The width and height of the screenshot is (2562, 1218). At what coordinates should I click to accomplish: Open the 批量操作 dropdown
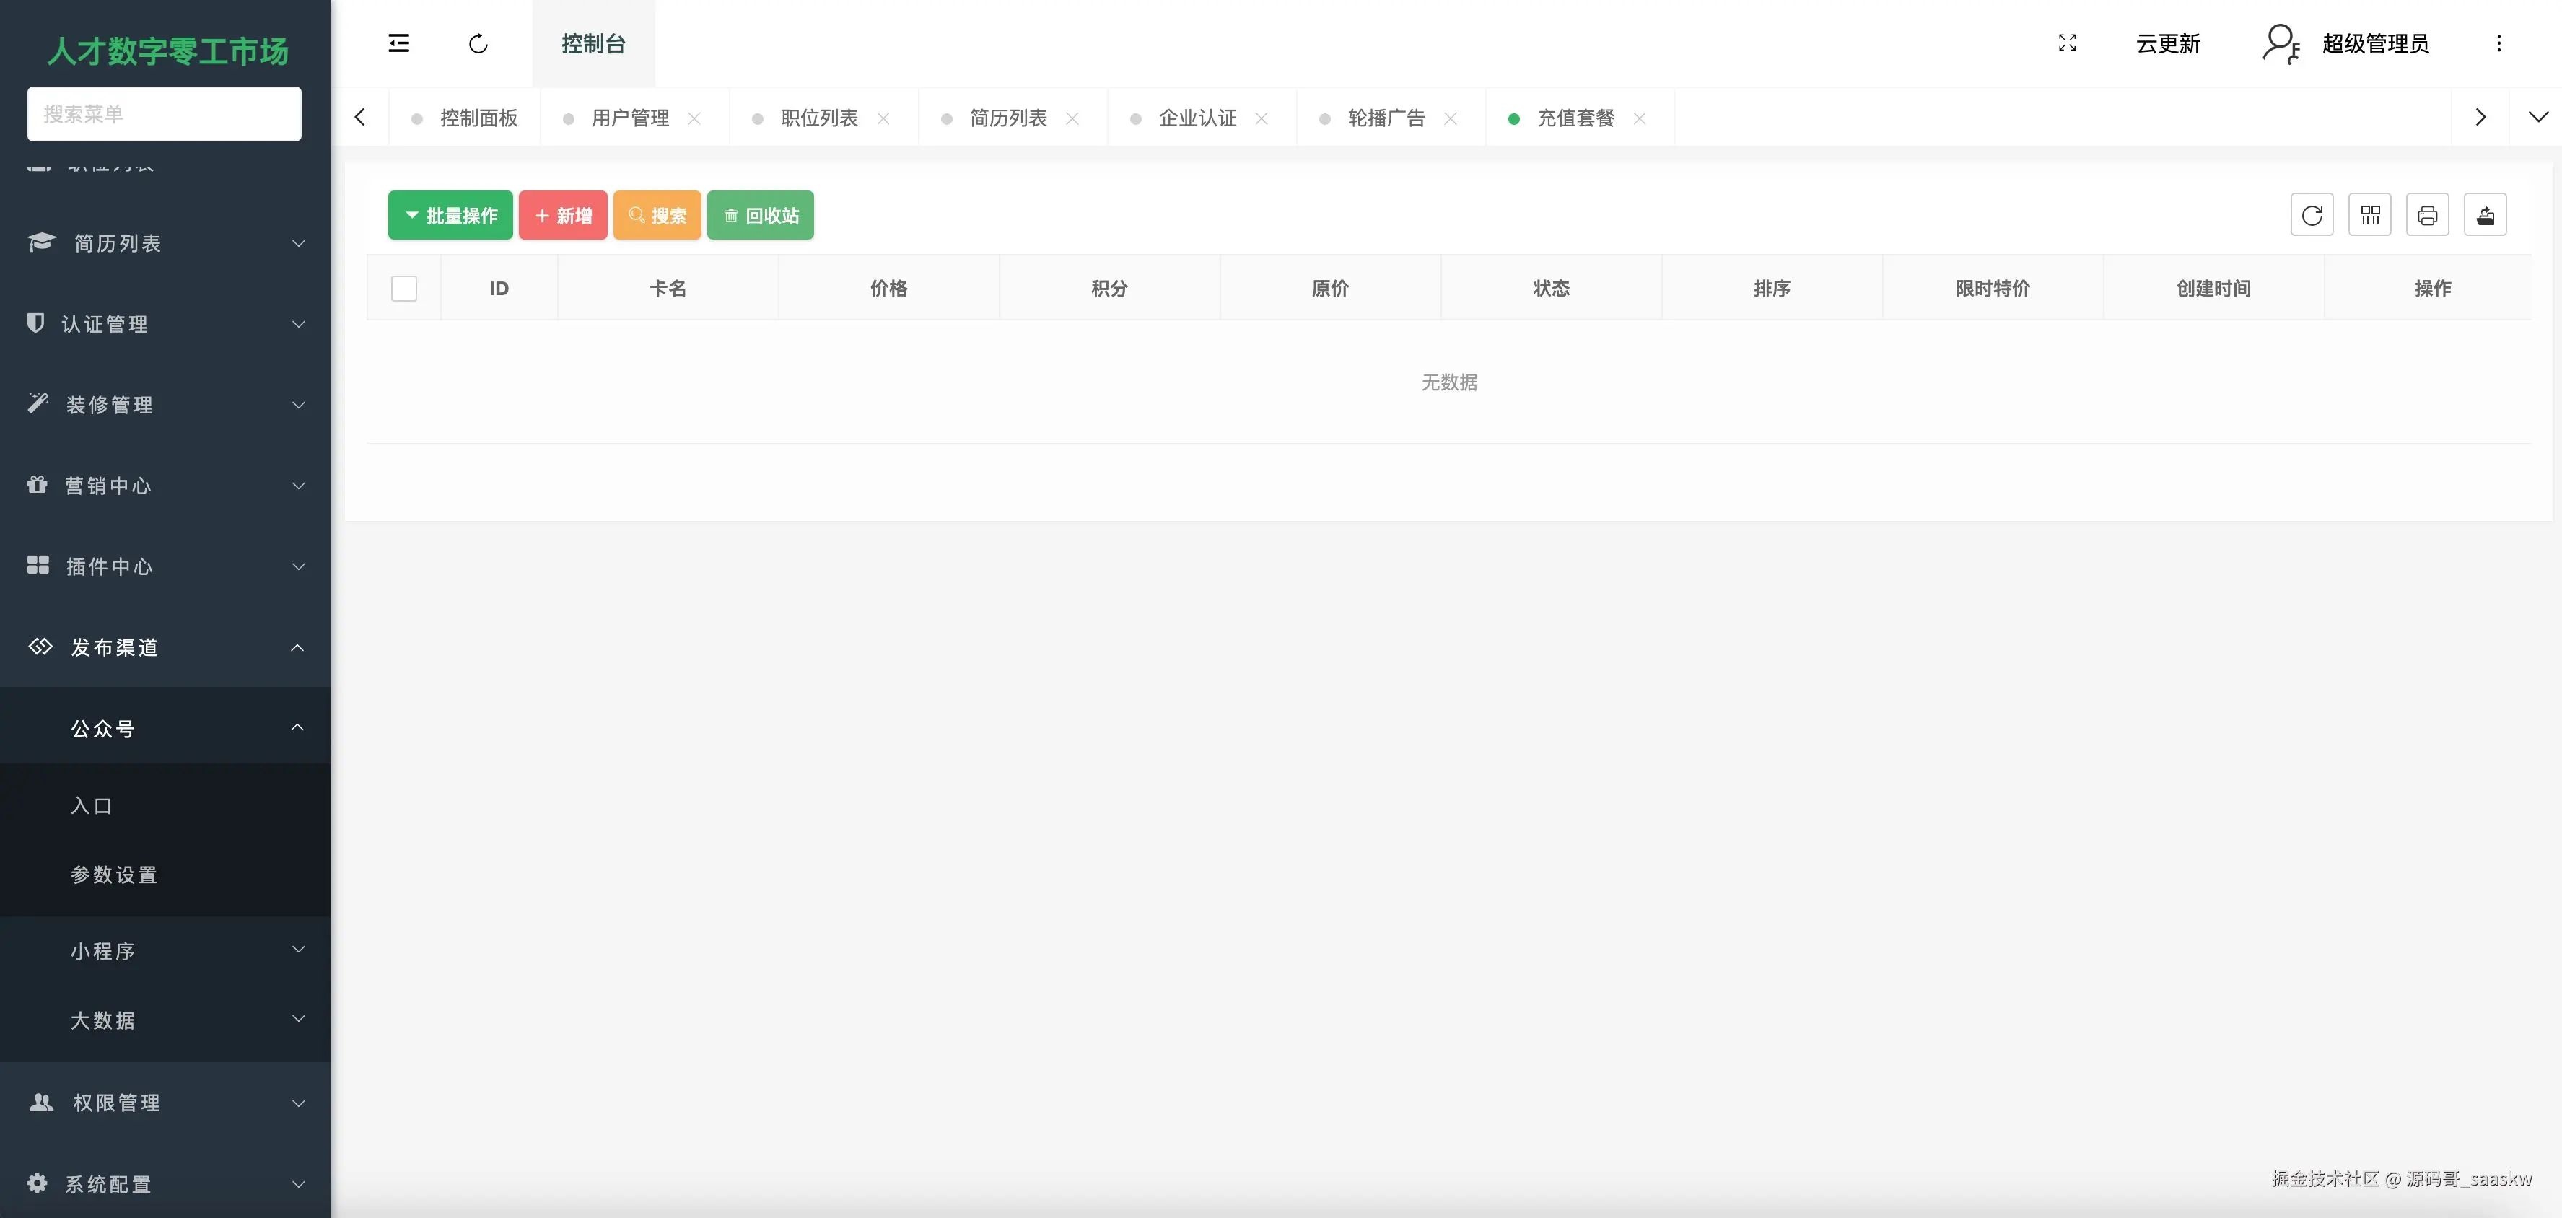click(450, 215)
